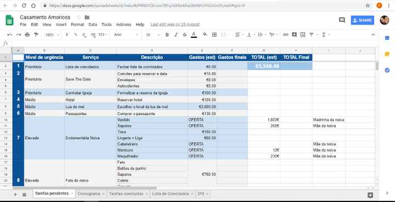
Task: Toggle italic formatting
Action: click(176, 34)
